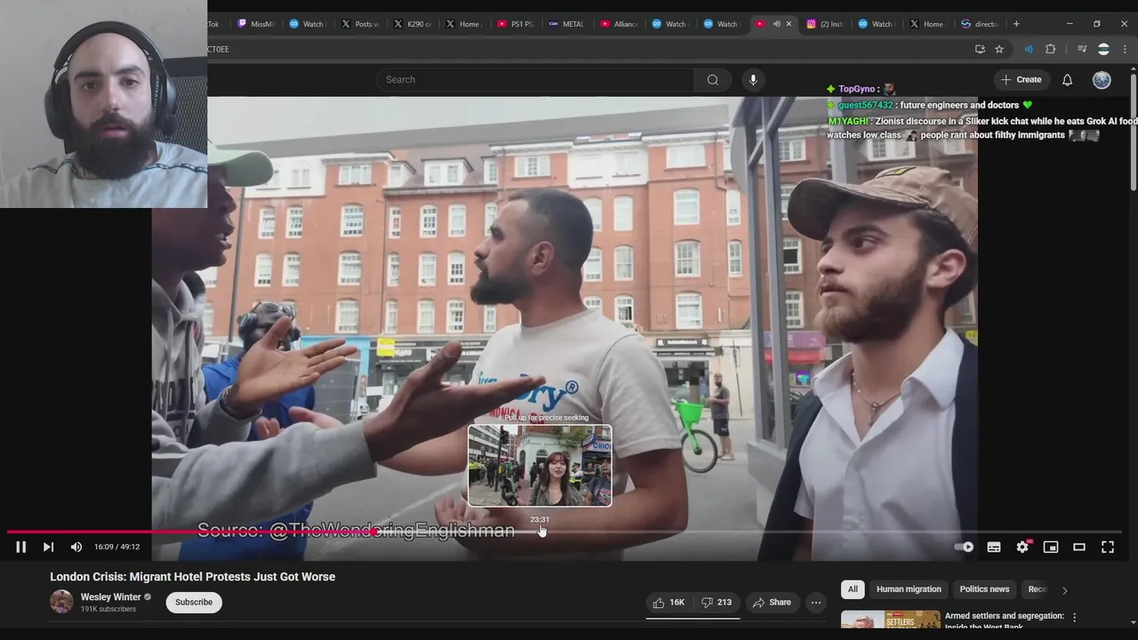
Task: Toggle theater mode view
Action: tap(1079, 547)
